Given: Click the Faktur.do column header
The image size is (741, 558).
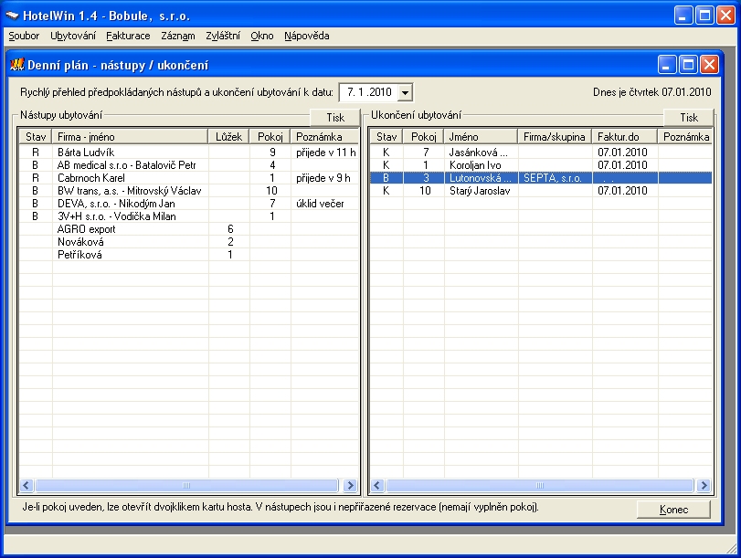Looking at the screenshot, I should click(x=624, y=136).
